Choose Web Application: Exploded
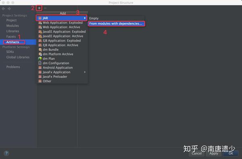This screenshot has height=159, width=242. [62, 23]
